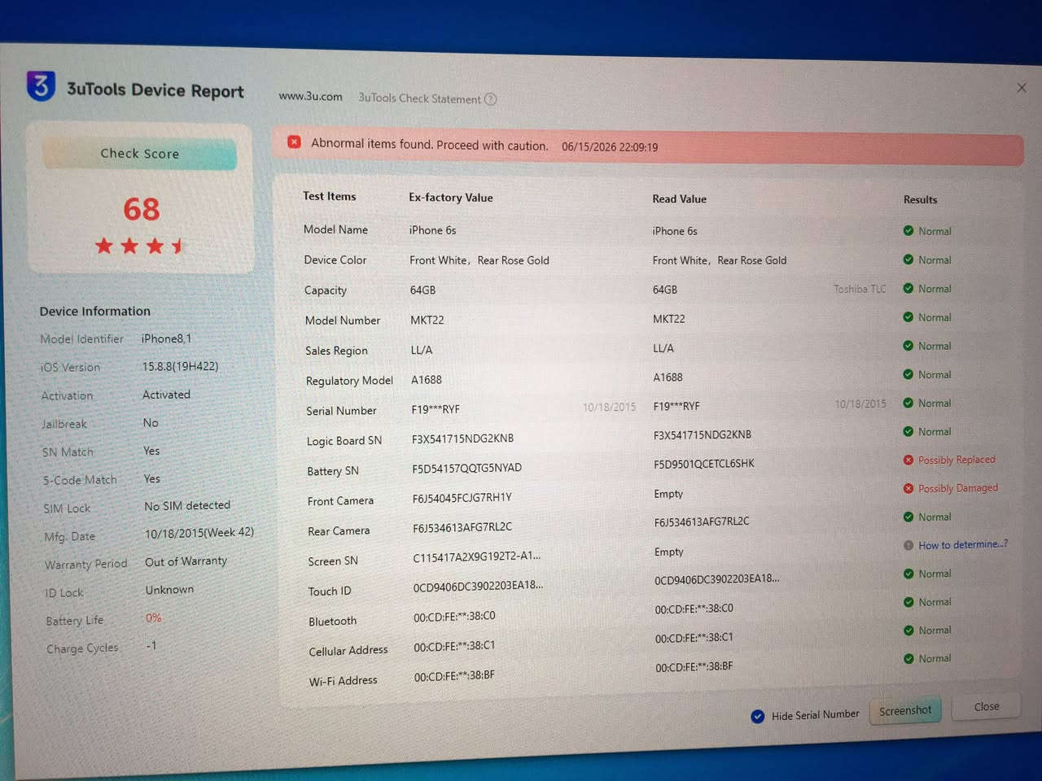Click the "Possibly Replaced" result text
This screenshot has height=781, width=1042.
957,460
